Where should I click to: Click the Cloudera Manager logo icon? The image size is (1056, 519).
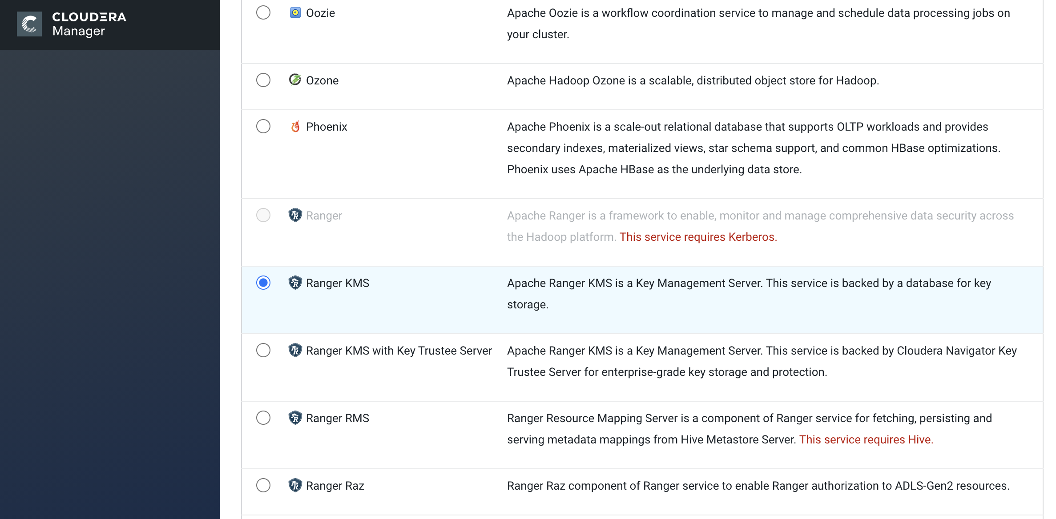[29, 24]
